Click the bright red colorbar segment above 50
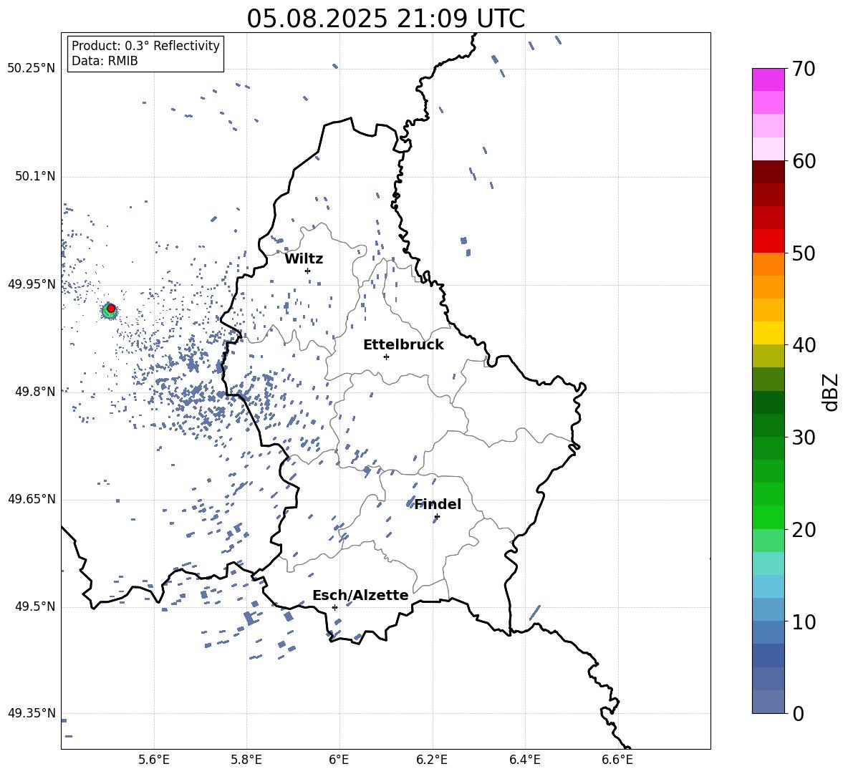848x774 pixels. click(768, 241)
